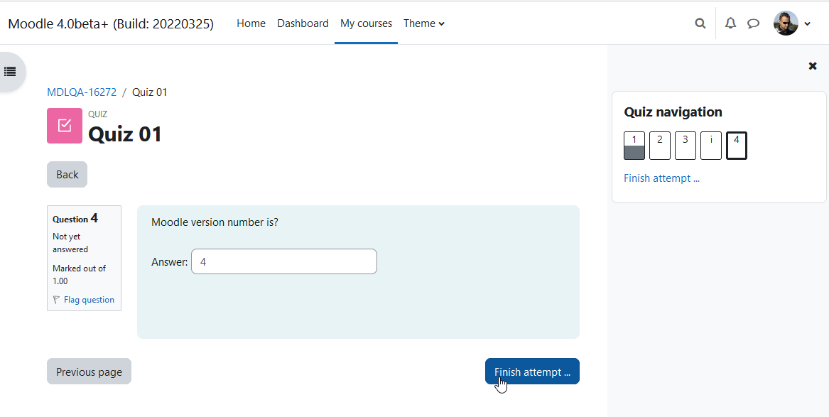
Task: Jump to question 2 in quiz navigation
Action: click(660, 146)
